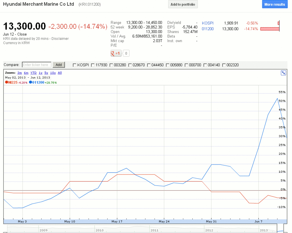Click the Hyundai Merchant Marine Co Ltd title

[x=39, y=4]
